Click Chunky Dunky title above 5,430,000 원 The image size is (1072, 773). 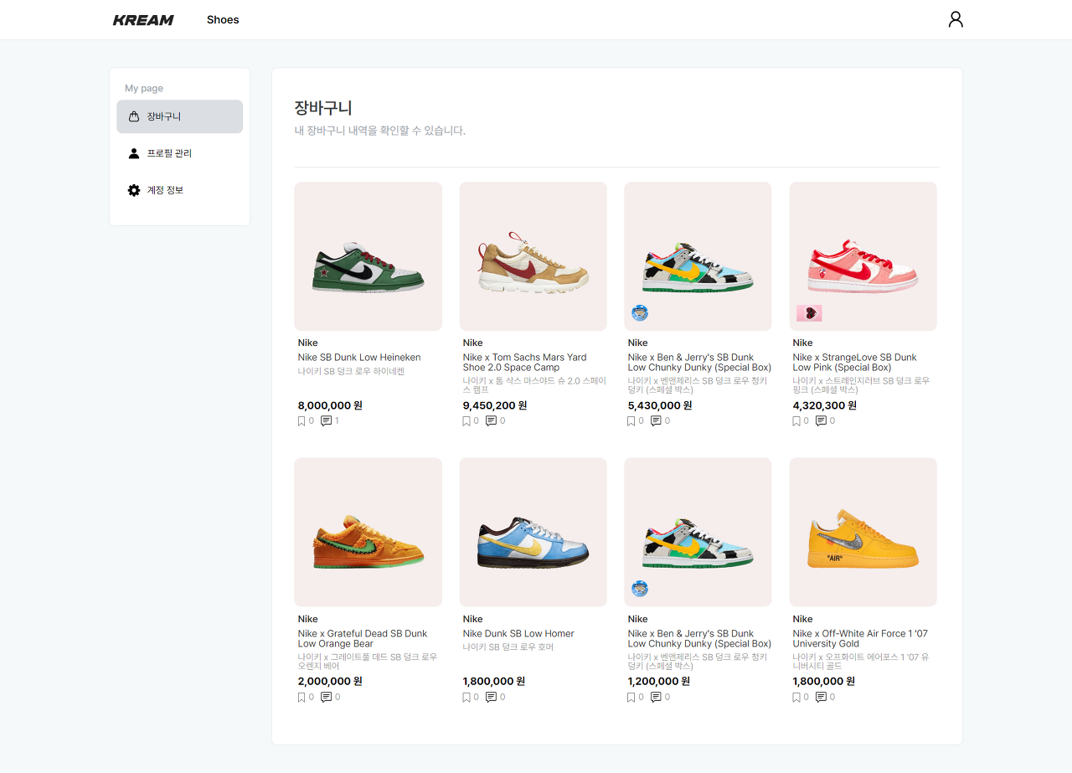pyautogui.click(x=699, y=363)
